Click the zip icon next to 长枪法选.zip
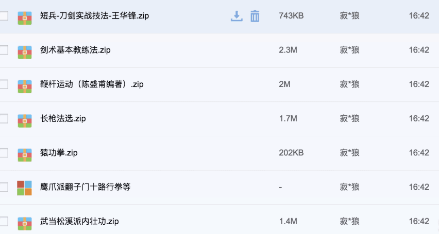 [x=25, y=120]
